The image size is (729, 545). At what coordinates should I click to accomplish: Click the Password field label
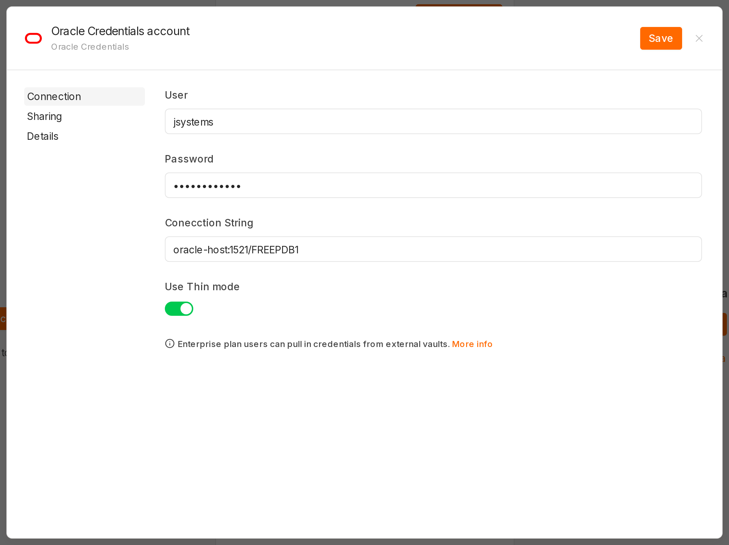[x=189, y=159]
